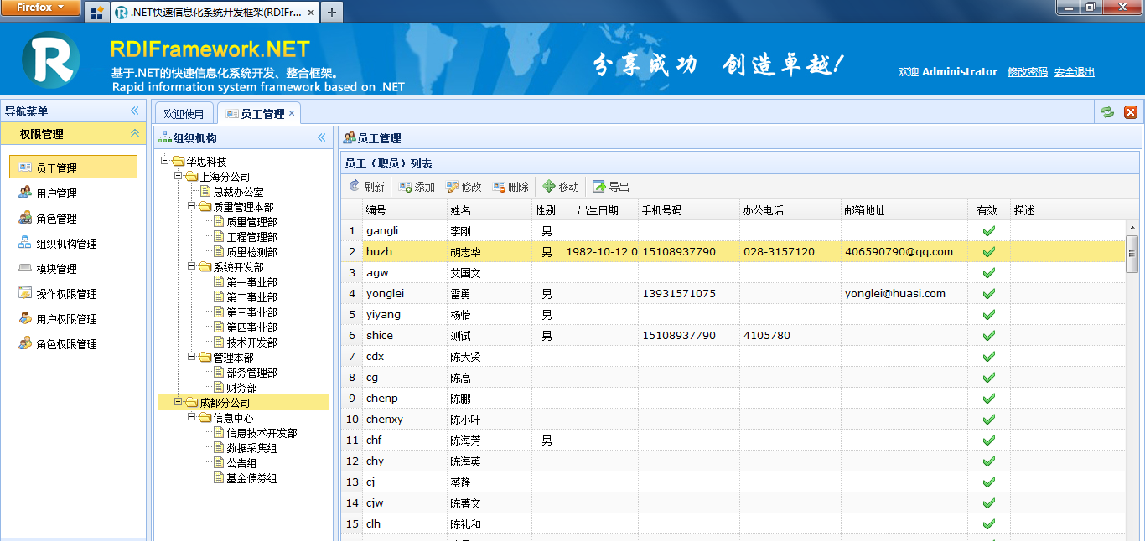Click the 修改密码 link in the header
This screenshot has width=1145, height=541.
[1028, 72]
